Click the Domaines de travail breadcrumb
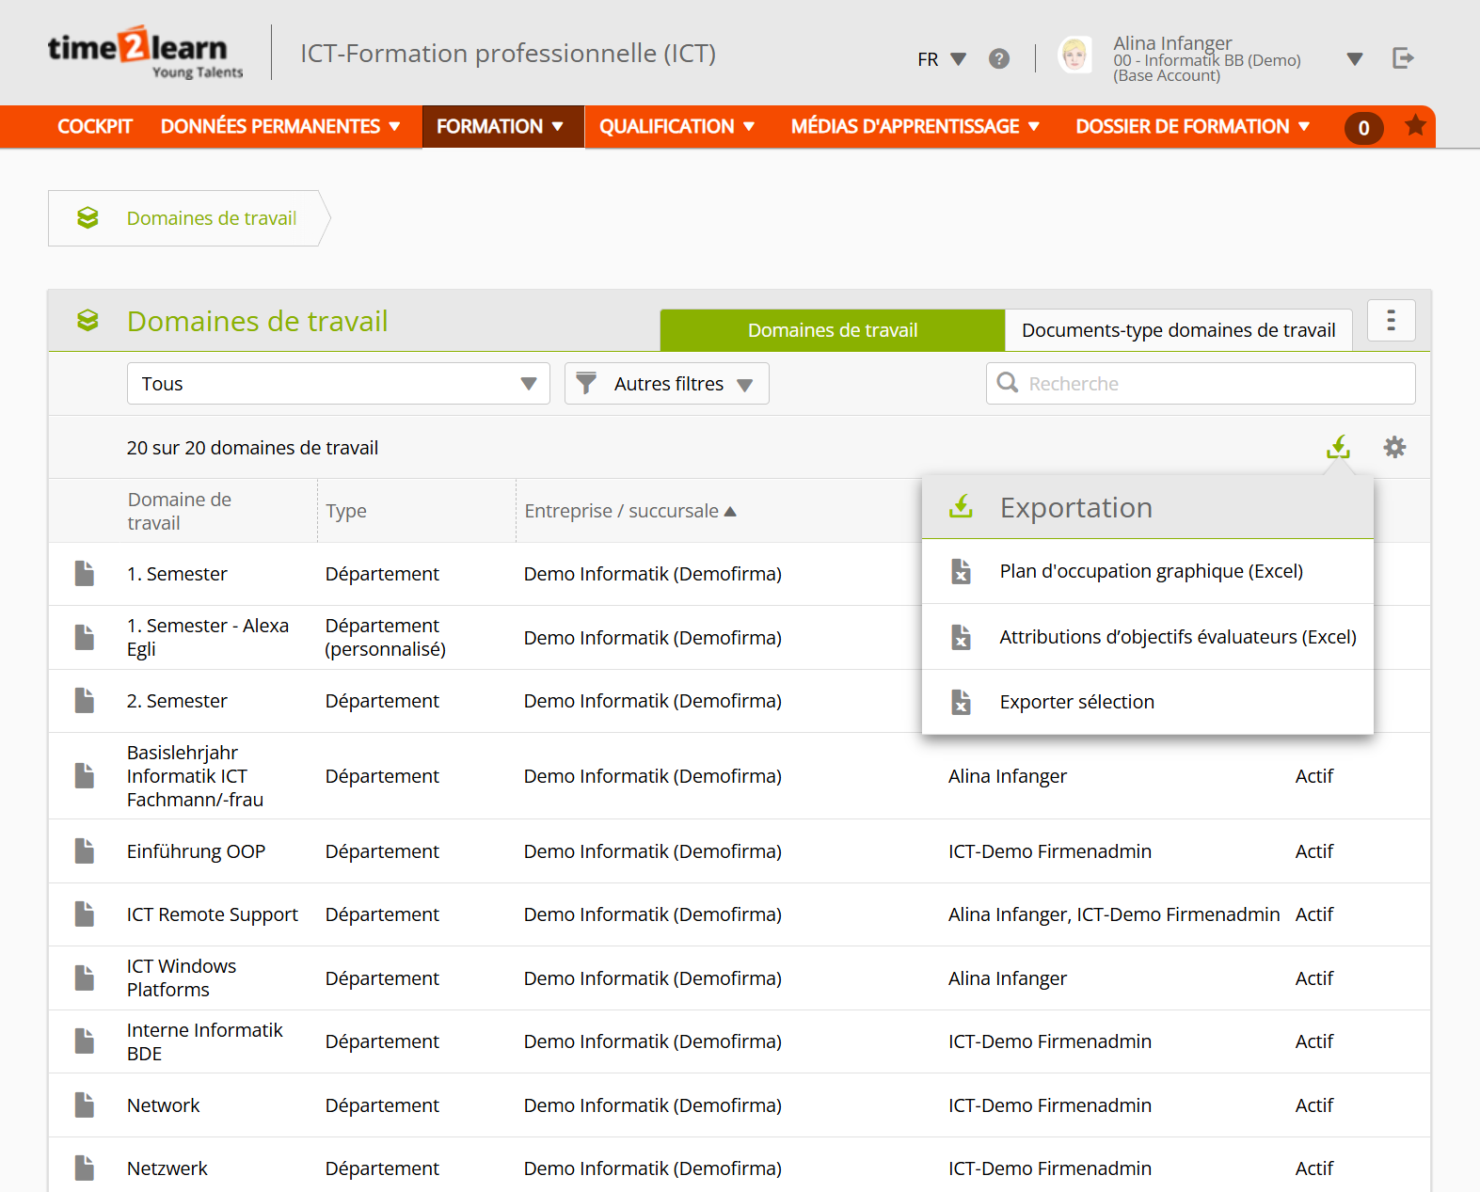This screenshot has width=1480, height=1192. tap(211, 218)
